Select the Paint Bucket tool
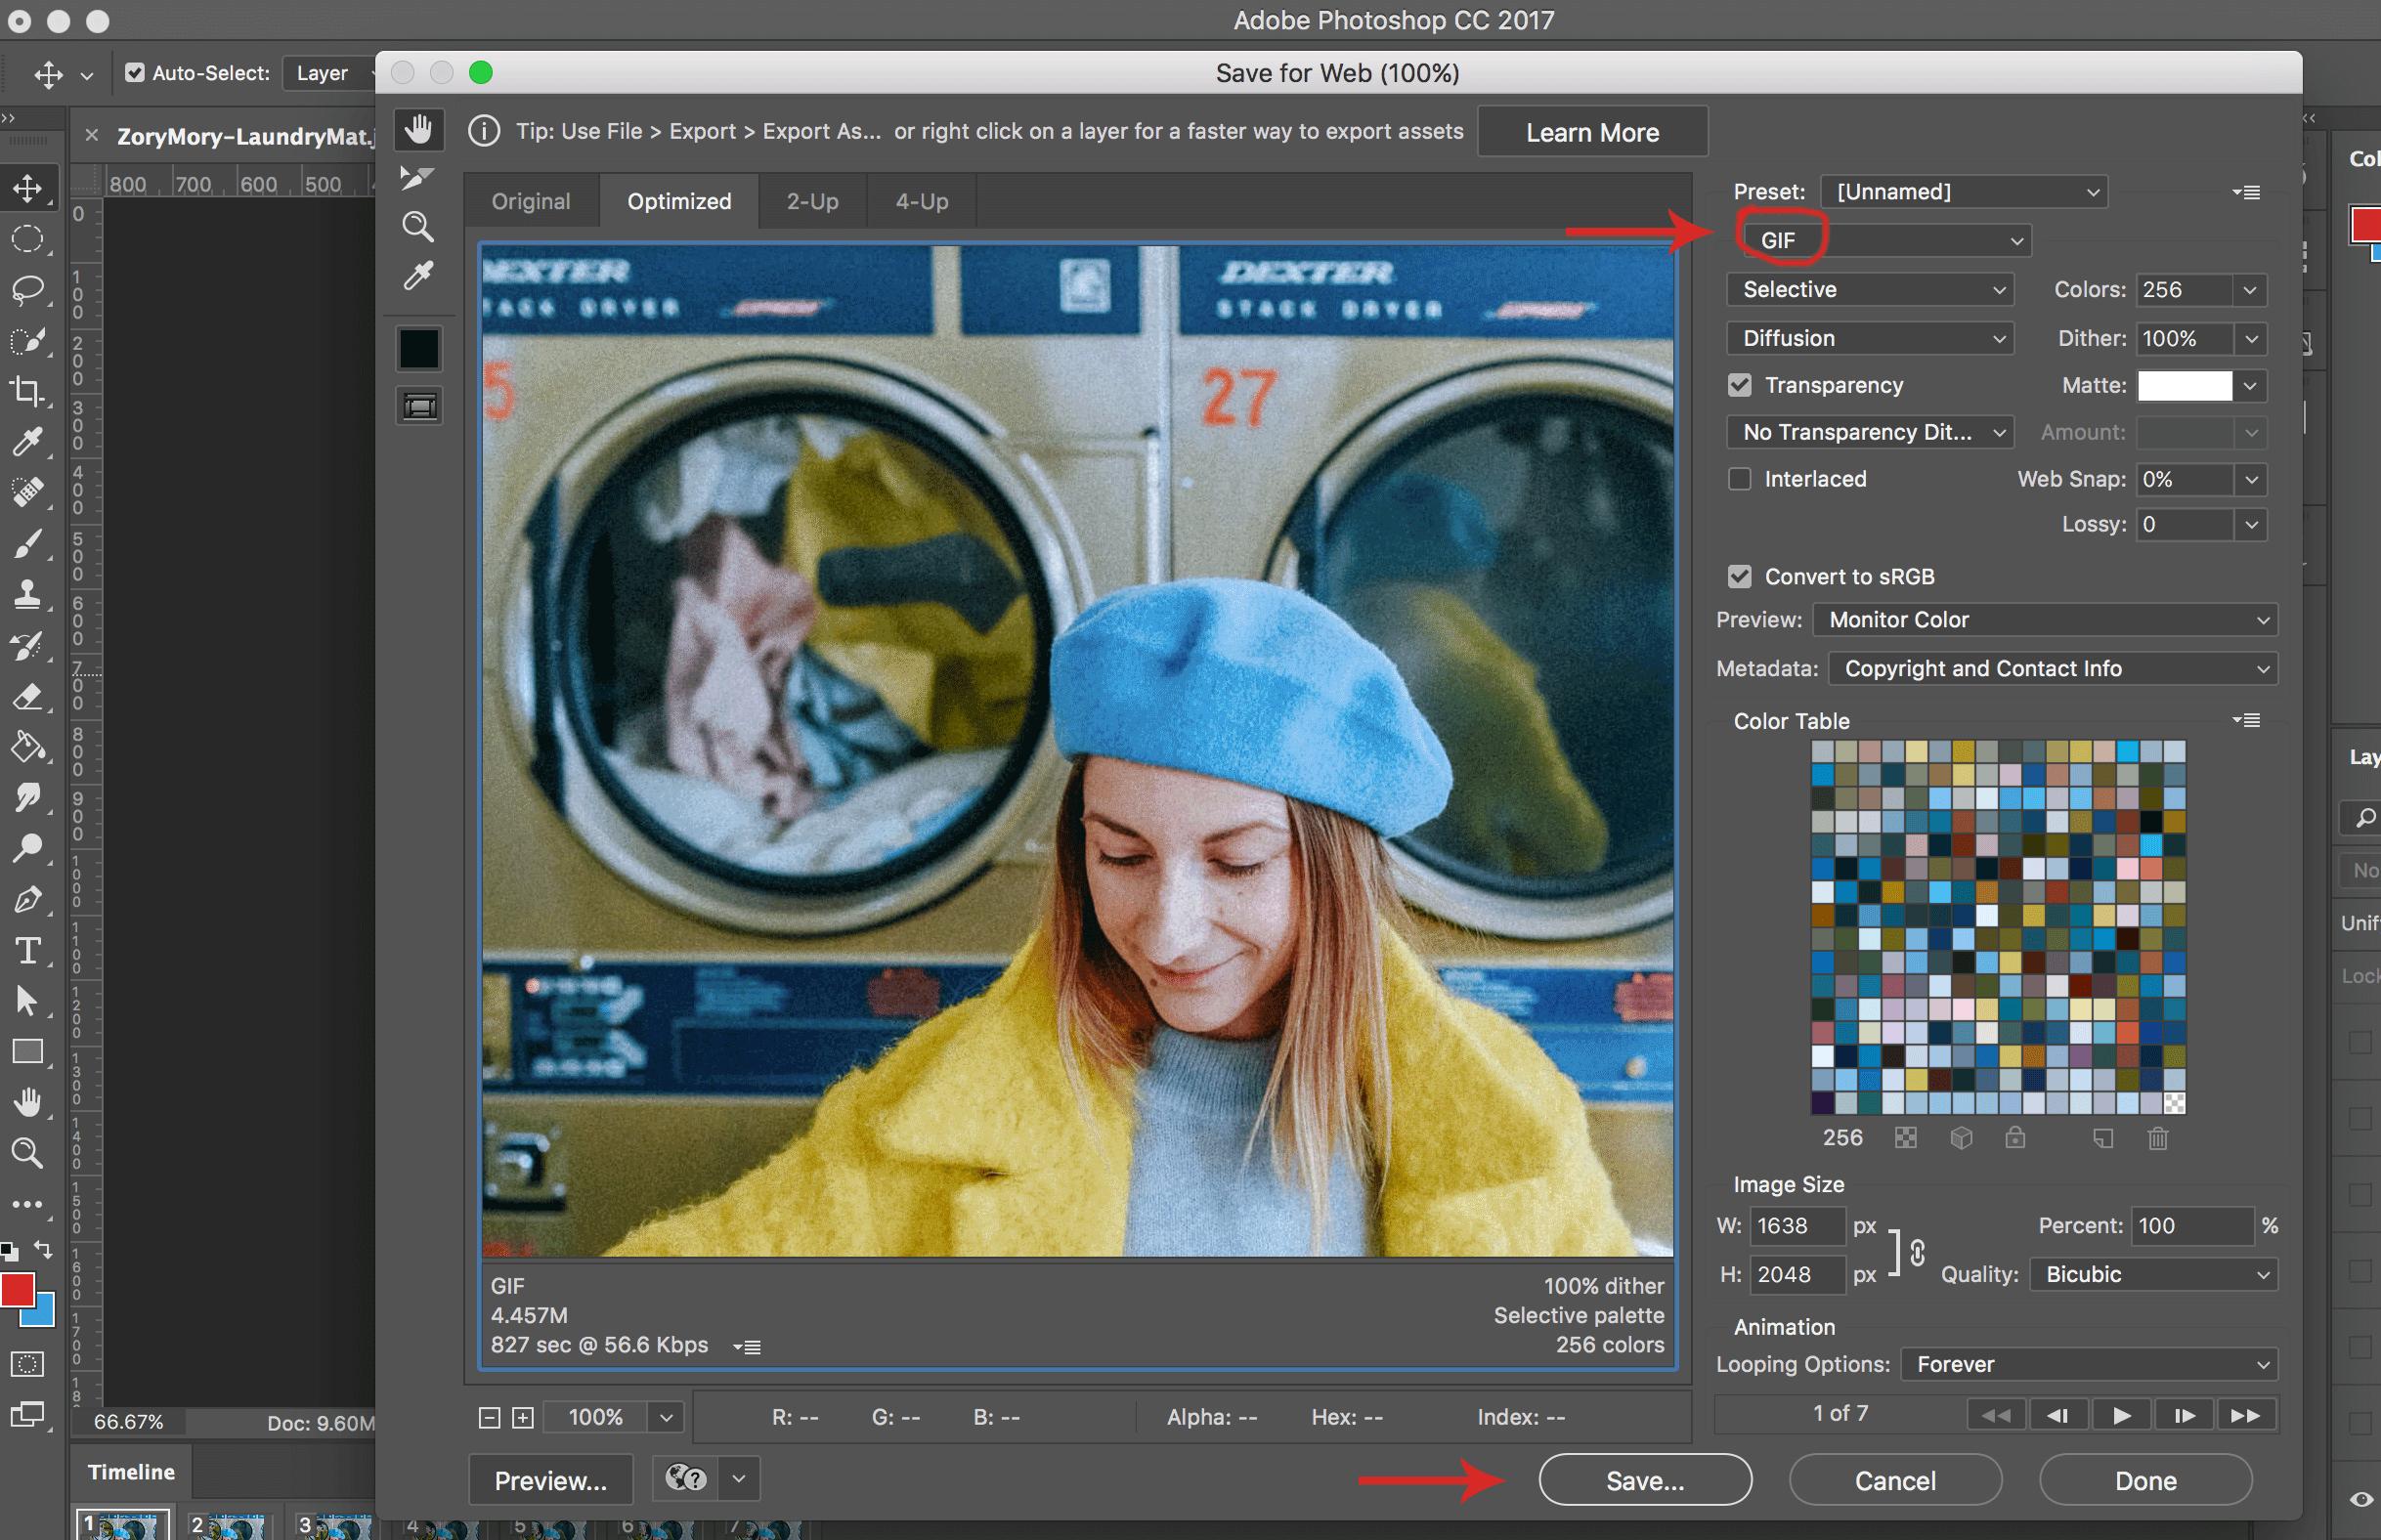 coord(28,747)
